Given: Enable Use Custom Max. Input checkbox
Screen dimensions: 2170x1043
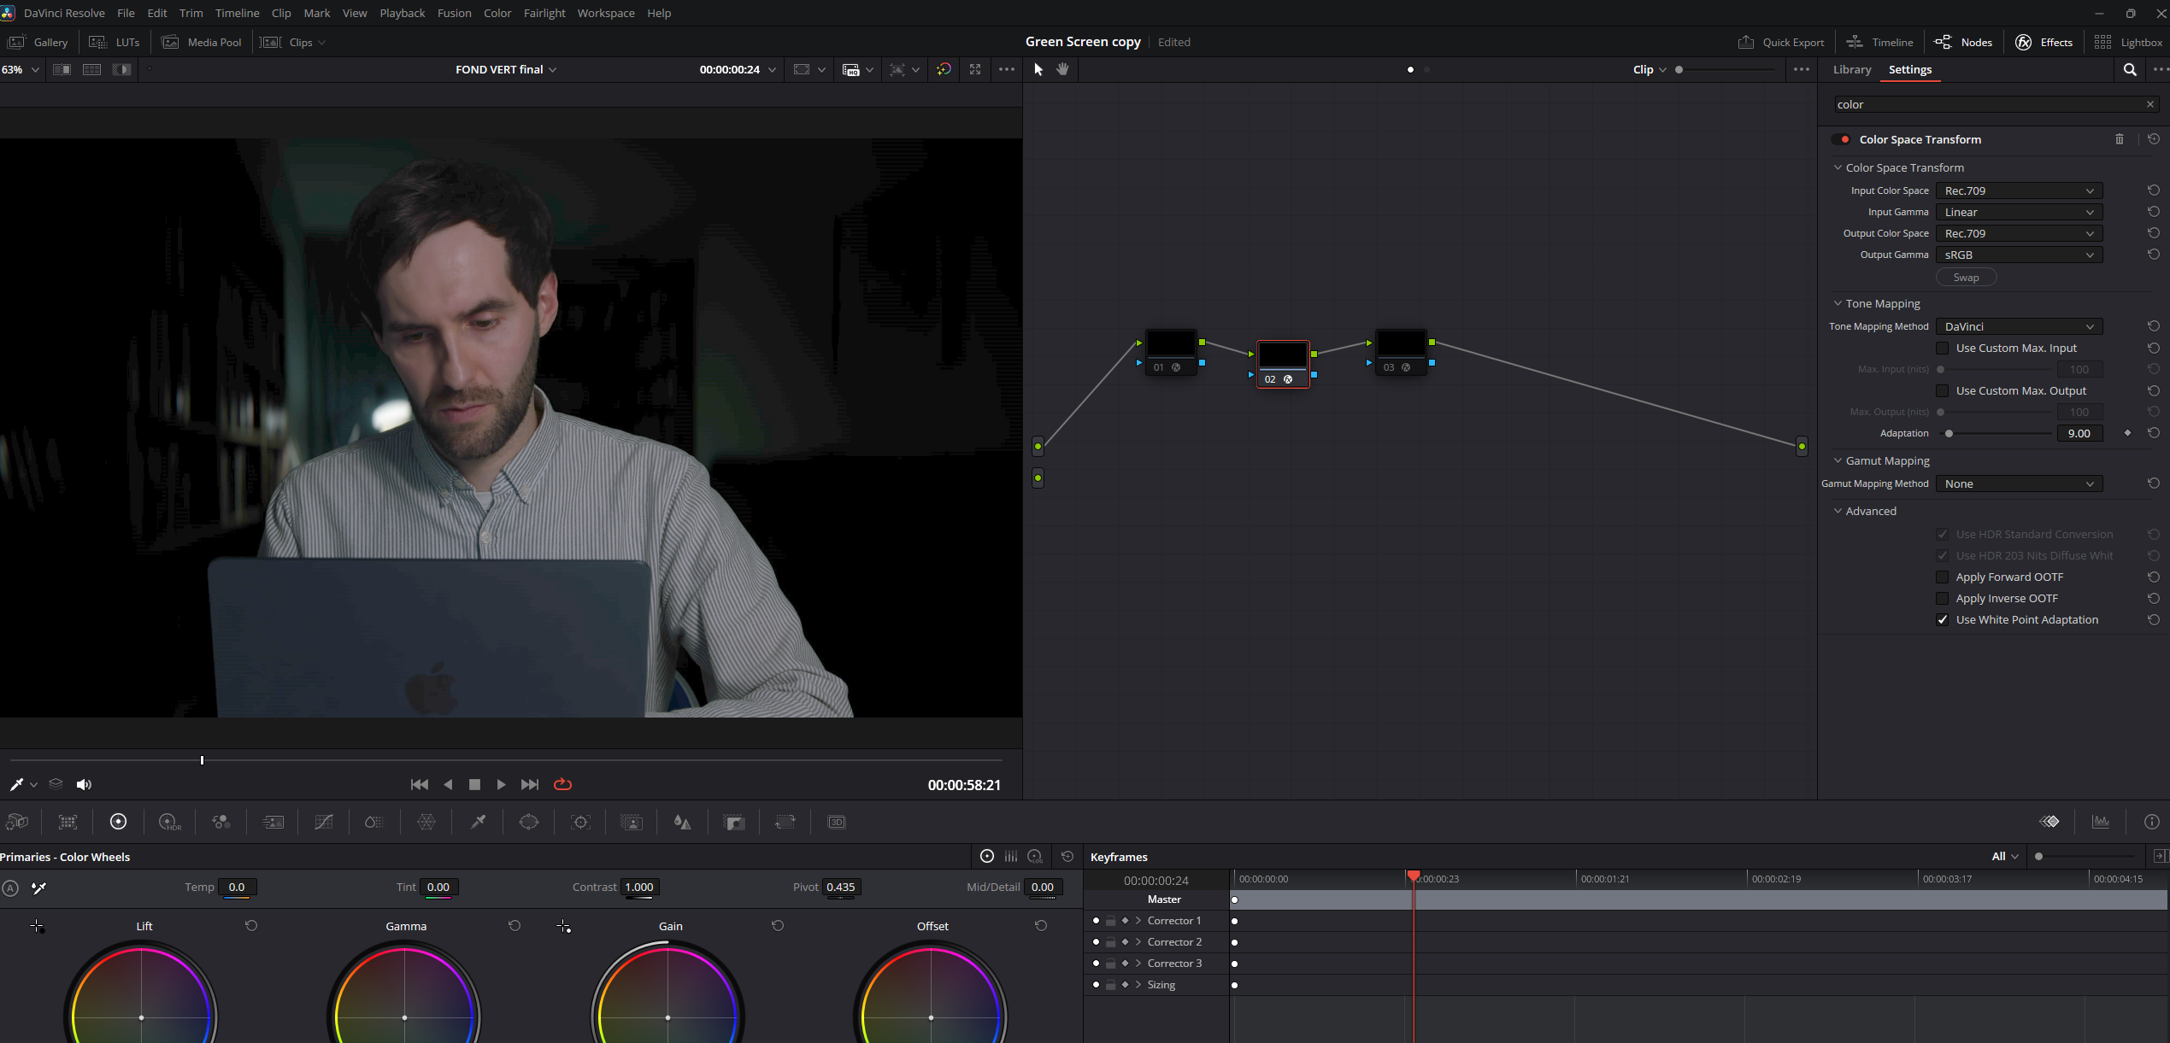Looking at the screenshot, I should coord(1943,349).
